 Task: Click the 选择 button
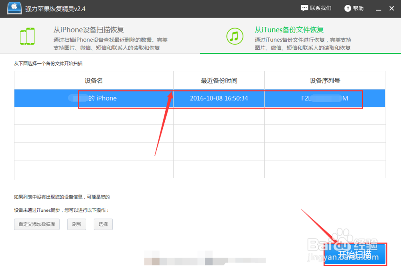pos(103,224)
